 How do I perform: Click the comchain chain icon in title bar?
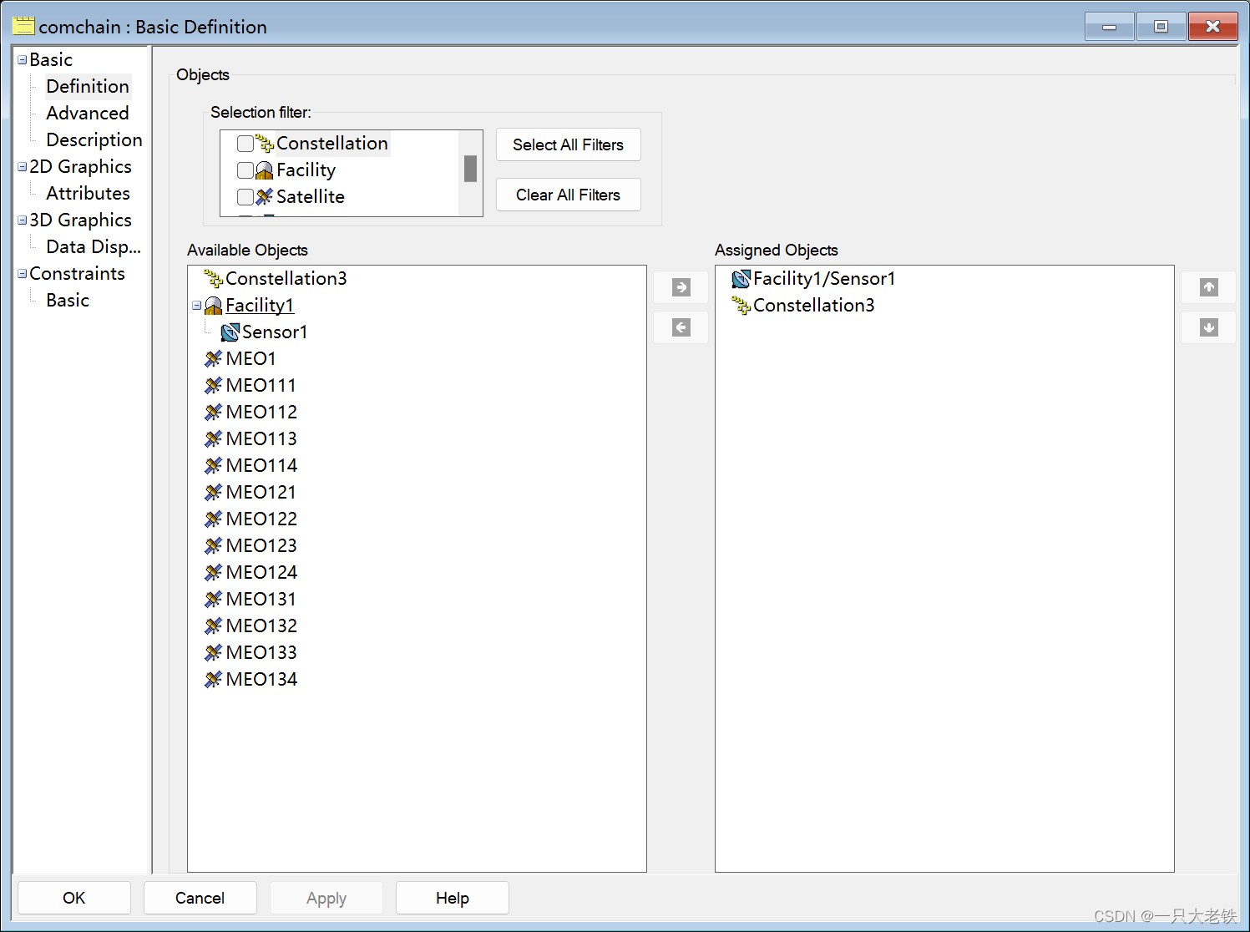pyautogui.click(x=23, y=26)
